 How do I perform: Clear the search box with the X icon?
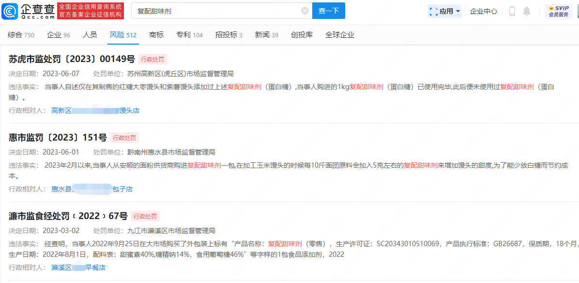[x=305, y=11]
